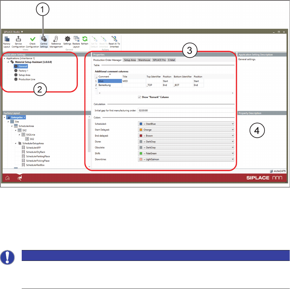This screenshot has width=290, height=289.
Task: Collapse the Applications [inheritance] tree node
Action: (4, 58)
